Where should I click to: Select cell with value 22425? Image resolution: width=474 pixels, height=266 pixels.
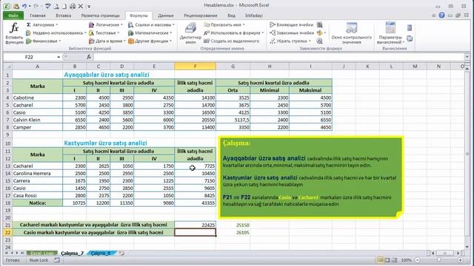point(195,225)
